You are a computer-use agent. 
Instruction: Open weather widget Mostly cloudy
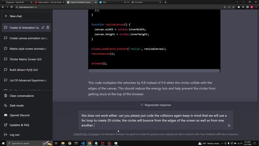coord(209,143)
